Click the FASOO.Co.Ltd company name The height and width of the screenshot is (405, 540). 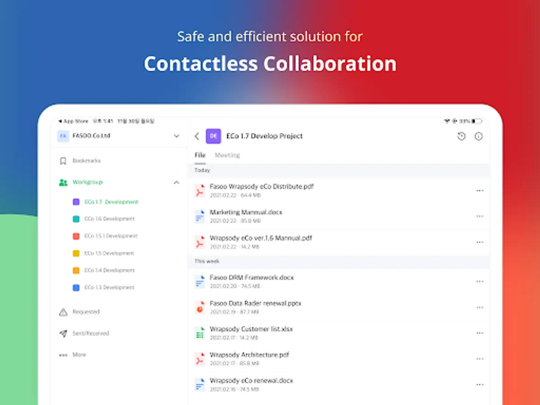pos(91,136)
